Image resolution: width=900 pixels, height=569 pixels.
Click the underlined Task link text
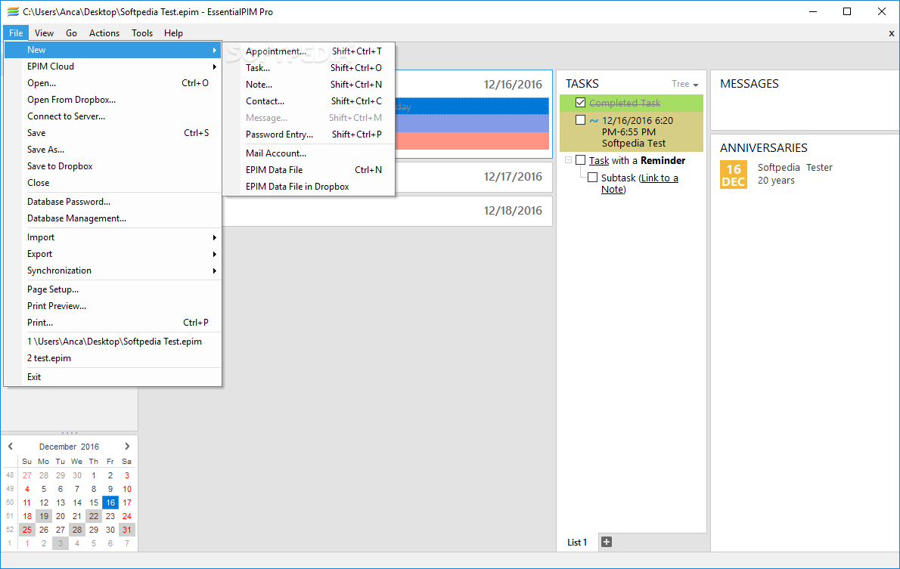pos(599,161)
